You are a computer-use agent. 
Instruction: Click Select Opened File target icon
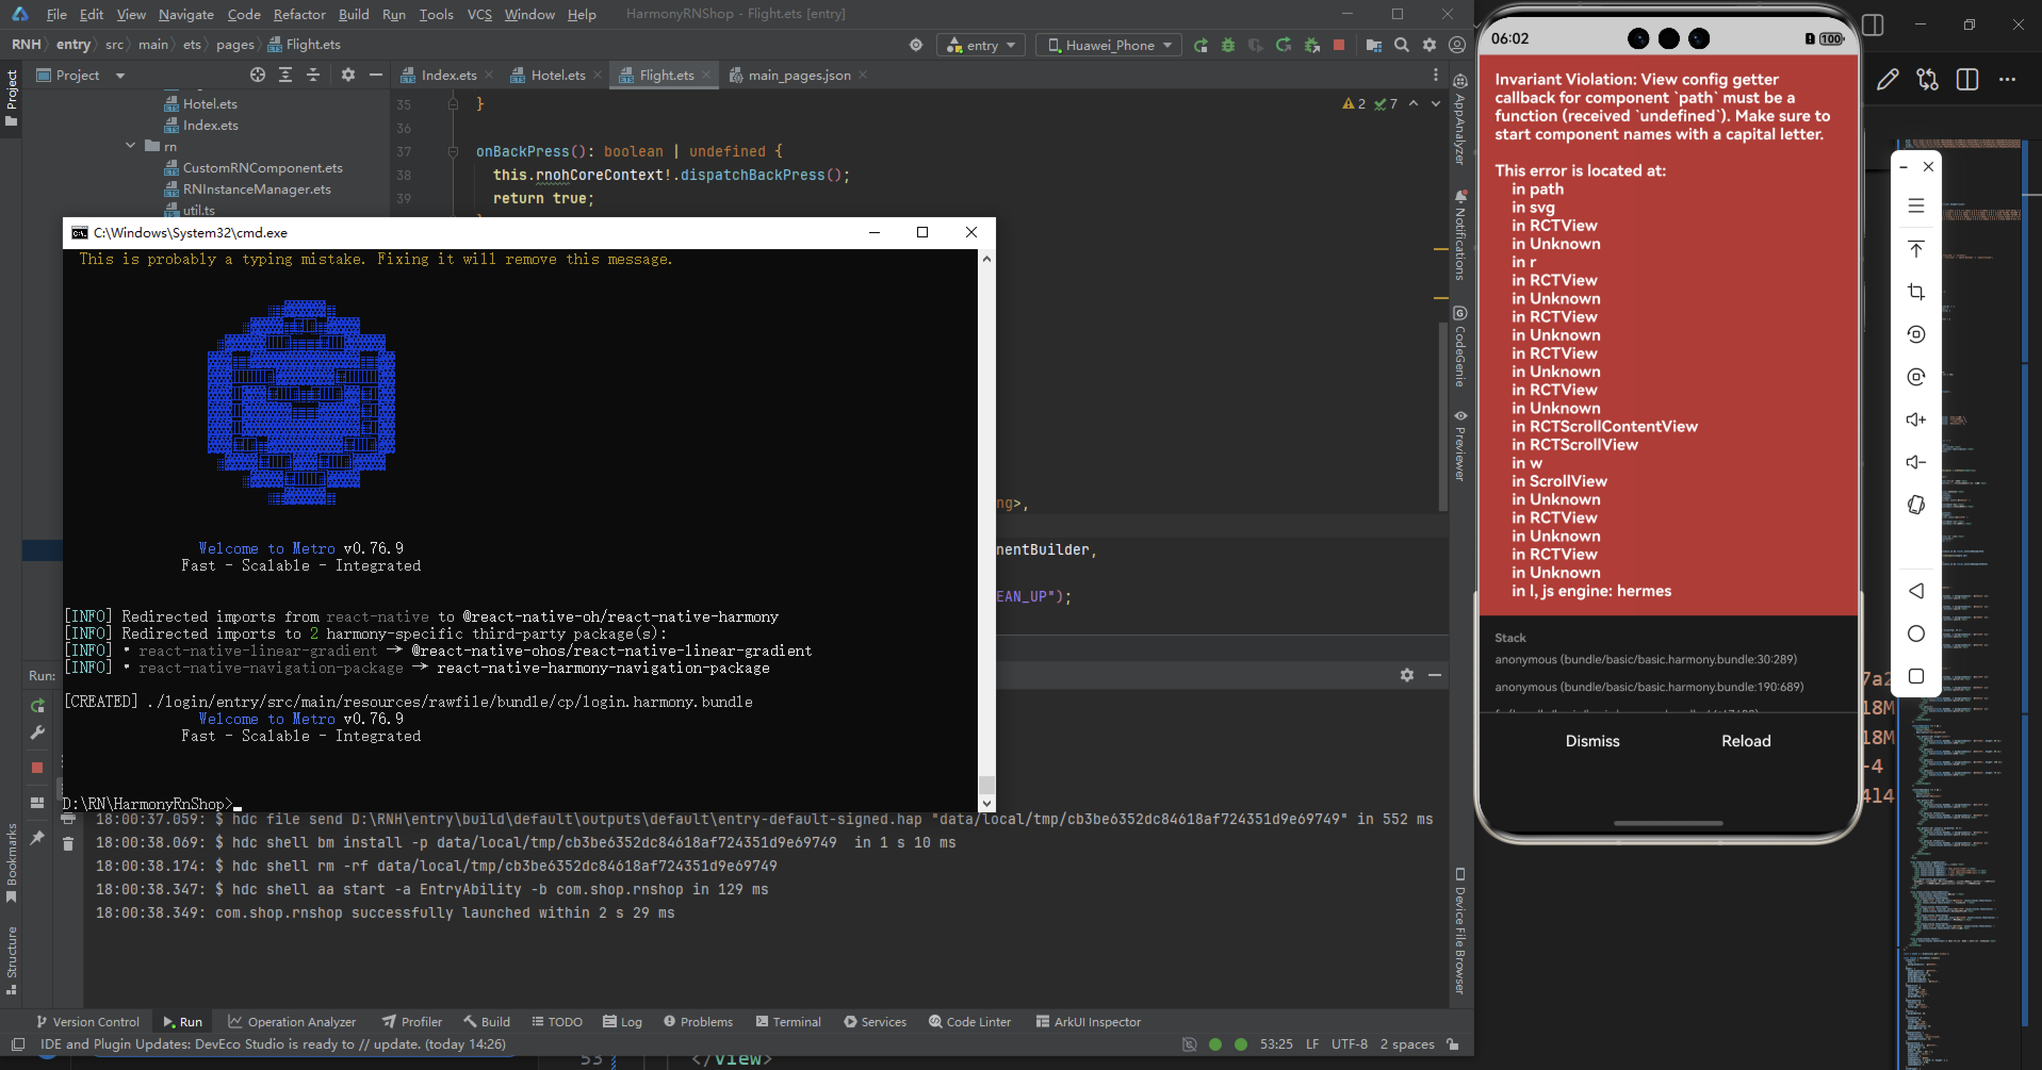[258, 75]
